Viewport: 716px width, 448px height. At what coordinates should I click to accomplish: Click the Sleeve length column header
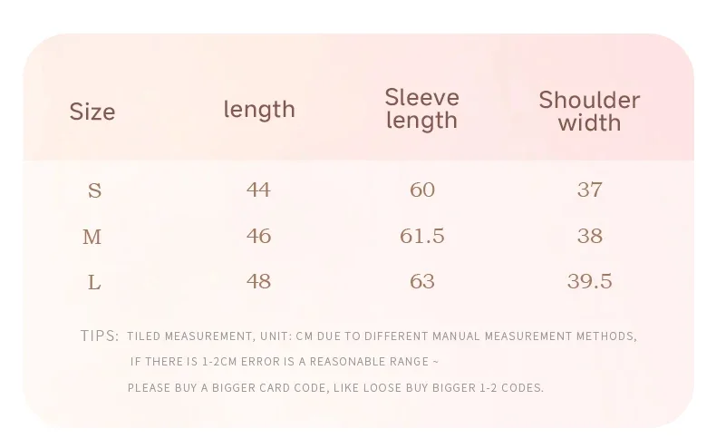(422, 109)
